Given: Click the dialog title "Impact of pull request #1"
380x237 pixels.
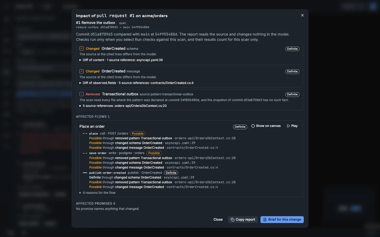Looking at the screenshot, I should (122, 16).
